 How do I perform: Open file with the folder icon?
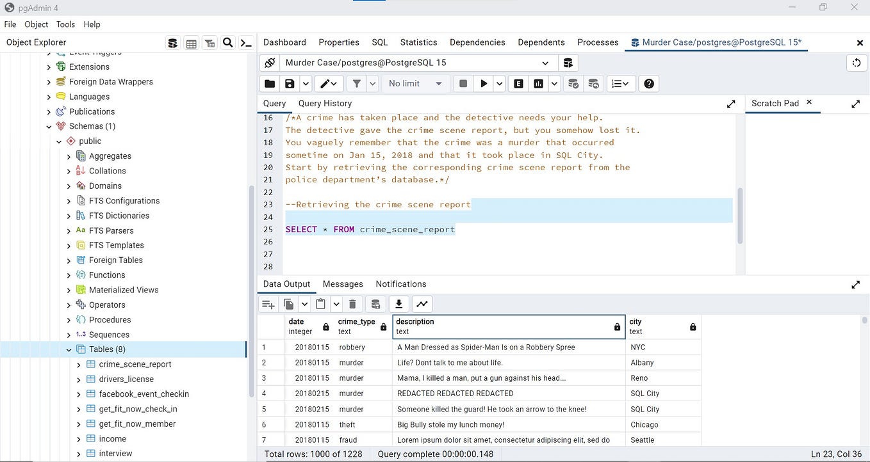270,84
